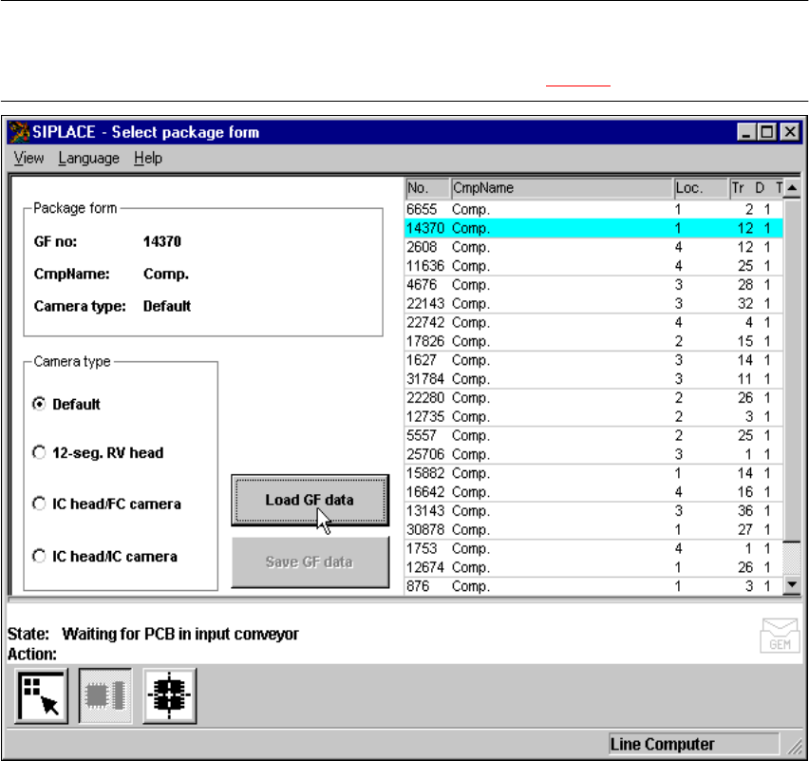The image size is (809, 761).
Task: Click the list scrollbar up arrow
Action: click(792, 188)
